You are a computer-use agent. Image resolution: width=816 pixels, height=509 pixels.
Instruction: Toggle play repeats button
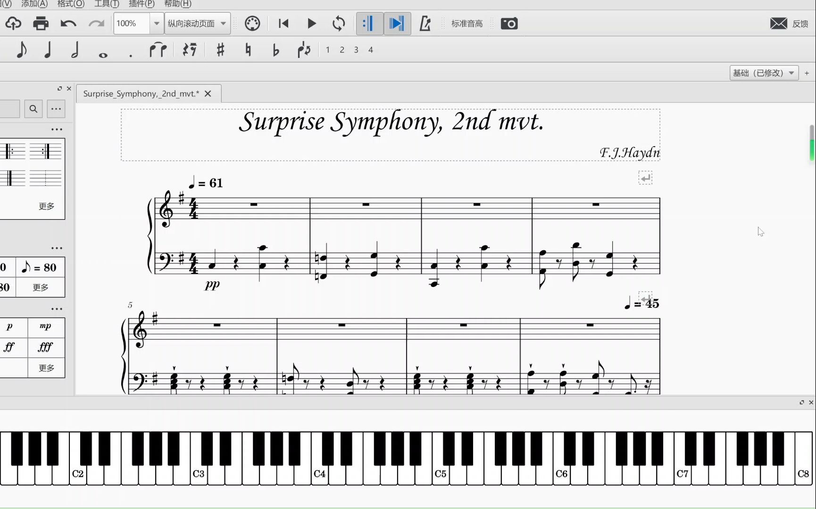click(x=369, y=23)
